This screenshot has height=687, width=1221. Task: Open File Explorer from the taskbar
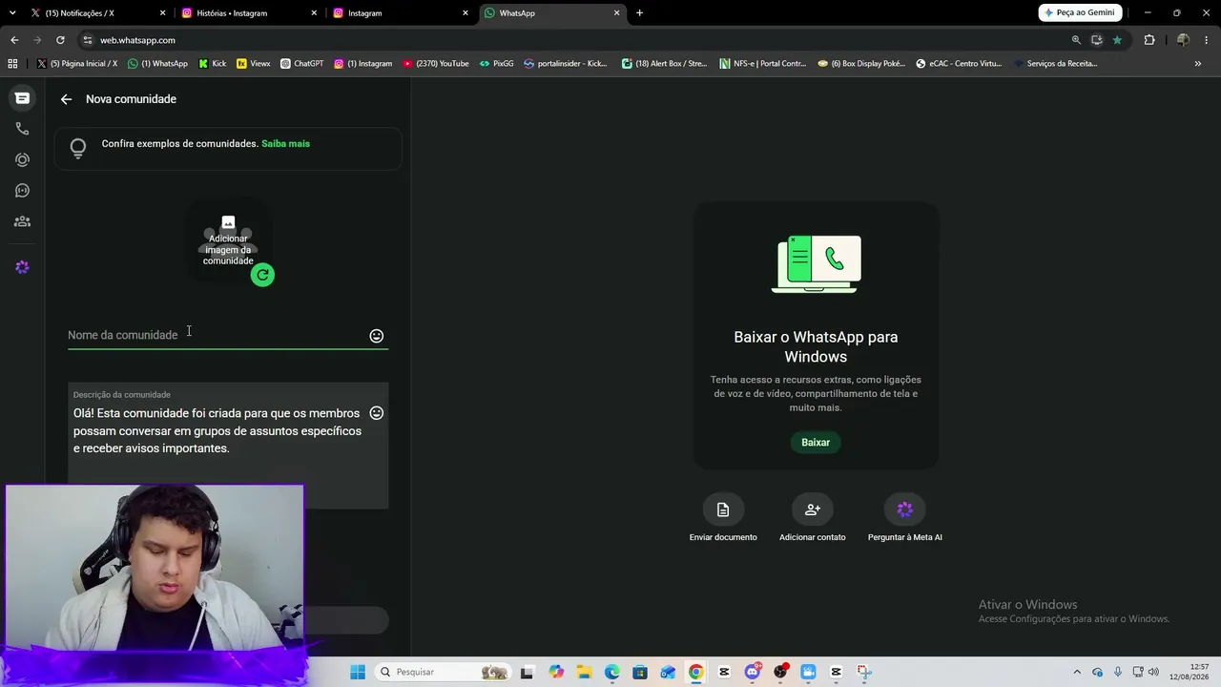(x=584, y=672)
